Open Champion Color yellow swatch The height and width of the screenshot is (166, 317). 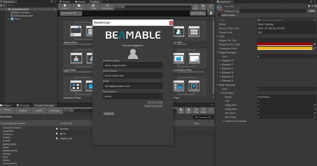[x=285, y=48]
